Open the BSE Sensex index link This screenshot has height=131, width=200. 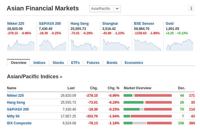pyautogui.click(x=144, y=24)
